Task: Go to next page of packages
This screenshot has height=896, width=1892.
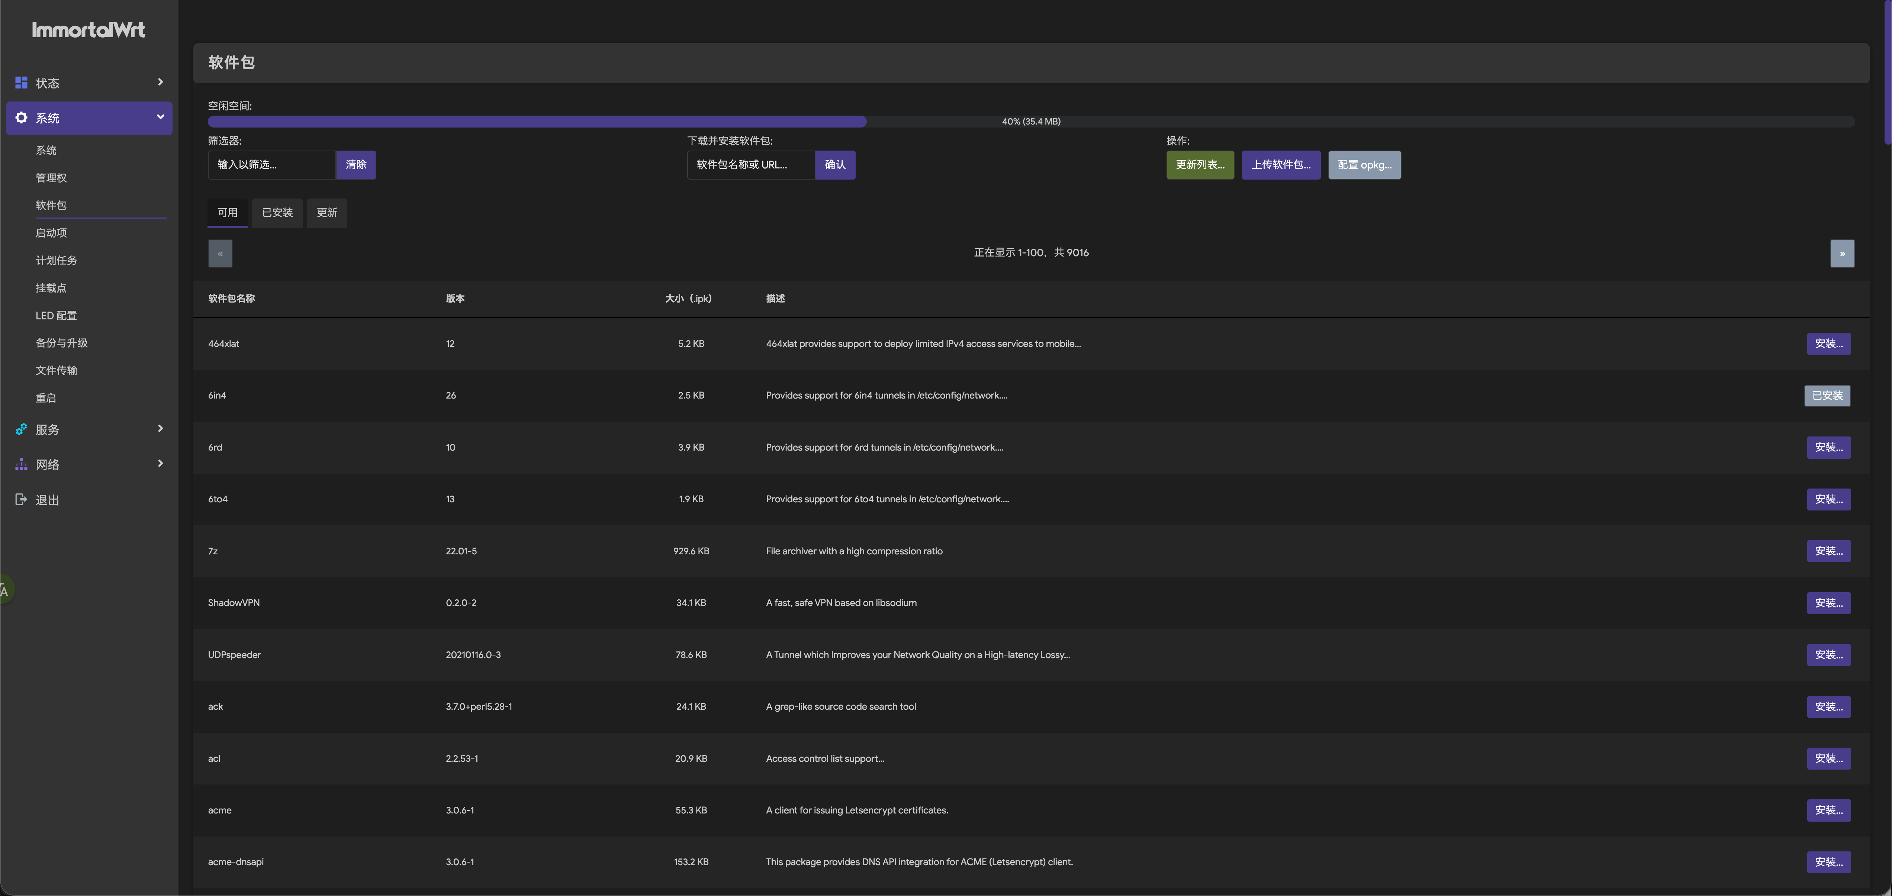Action: pyautogui.click(x=1841, y=254)
